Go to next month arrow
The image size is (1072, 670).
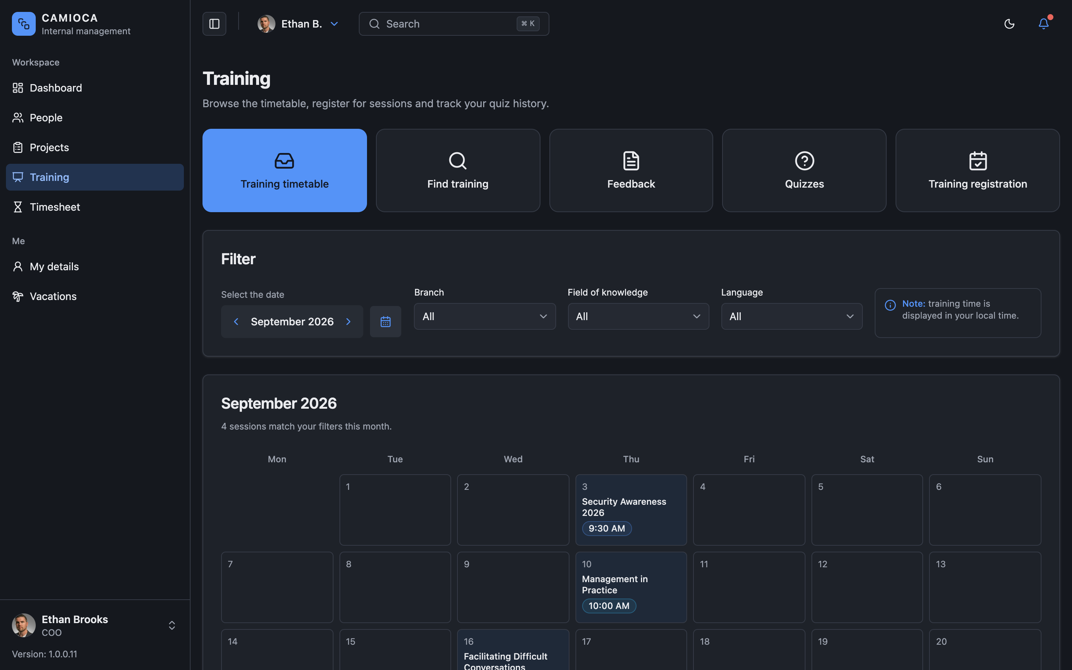click(349, 322)
